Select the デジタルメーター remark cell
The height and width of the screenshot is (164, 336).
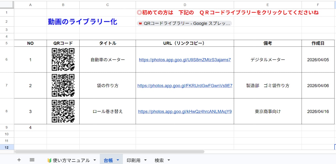[x=268, y=60]
